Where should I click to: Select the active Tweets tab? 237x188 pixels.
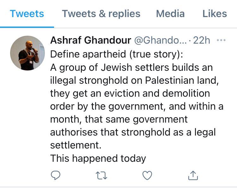coord(27,14)
